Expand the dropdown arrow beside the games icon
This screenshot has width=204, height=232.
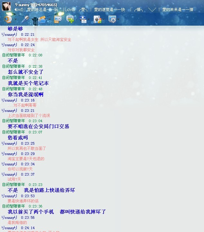pos(104,20)
